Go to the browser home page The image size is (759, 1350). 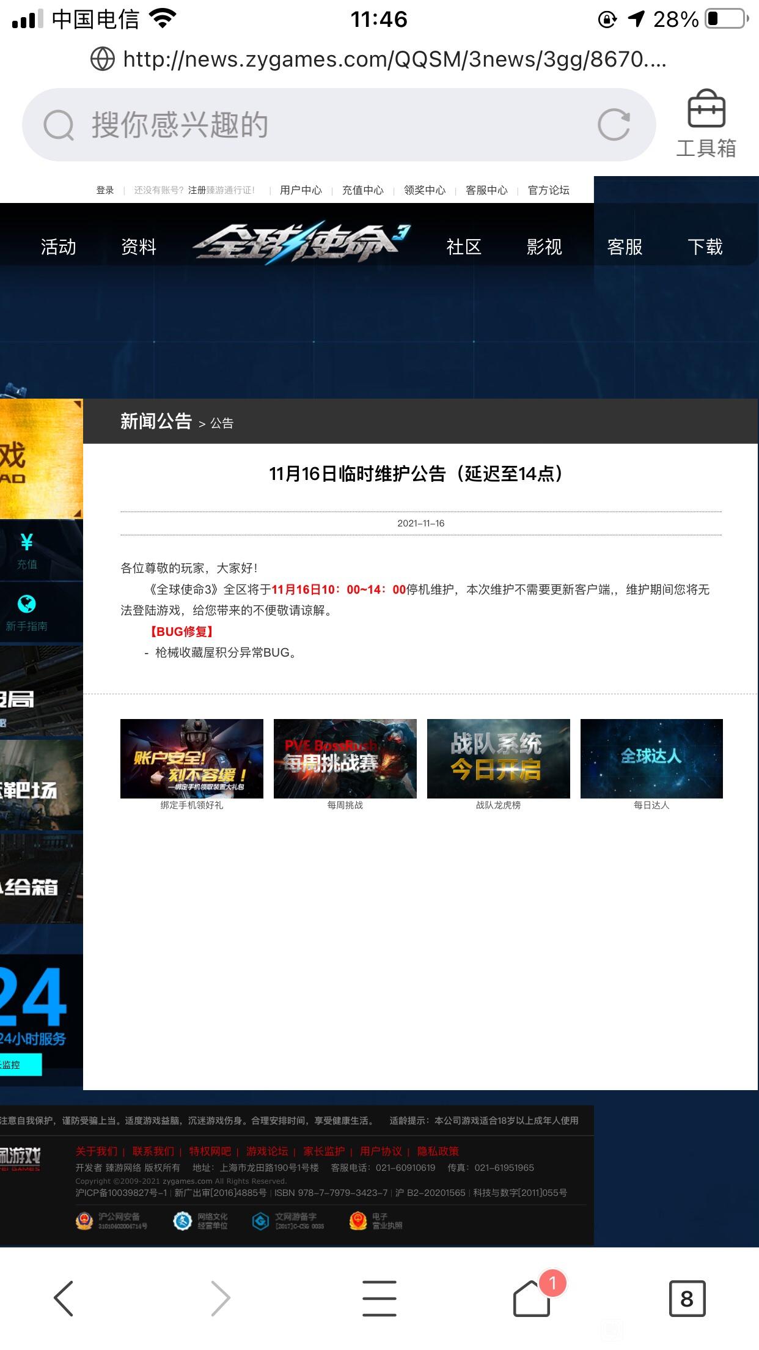(x=532, y=1297)
